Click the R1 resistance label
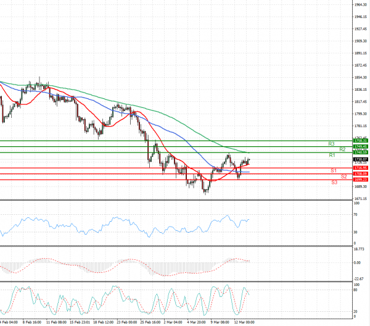 (332, 155)
